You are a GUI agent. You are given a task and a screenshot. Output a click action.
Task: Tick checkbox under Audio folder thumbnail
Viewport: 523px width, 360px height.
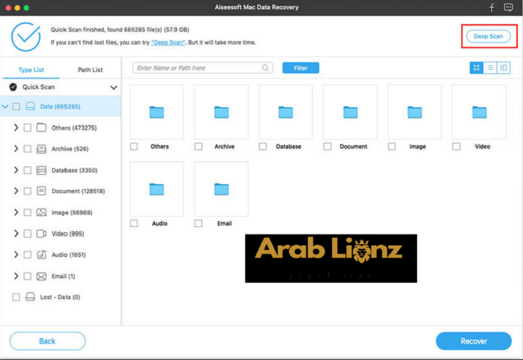pos(134,223)
